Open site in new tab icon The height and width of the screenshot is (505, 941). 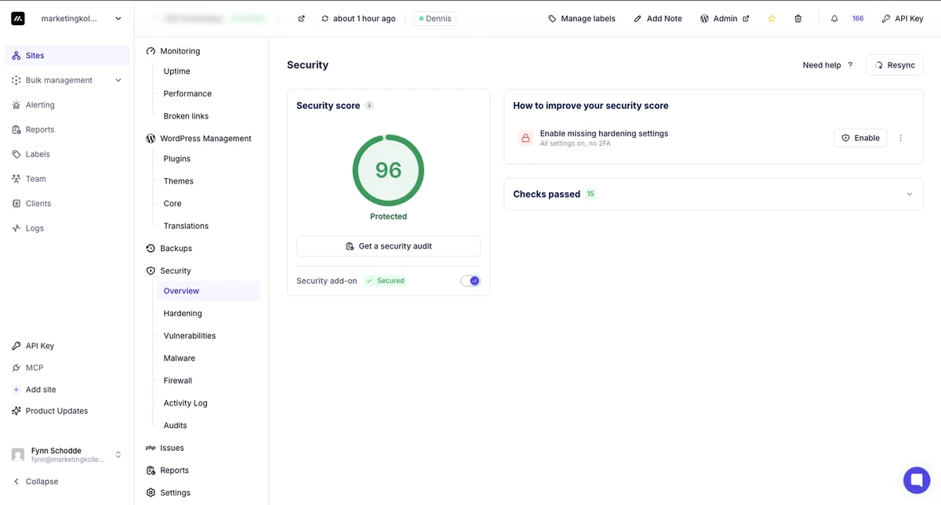(301, 19)
